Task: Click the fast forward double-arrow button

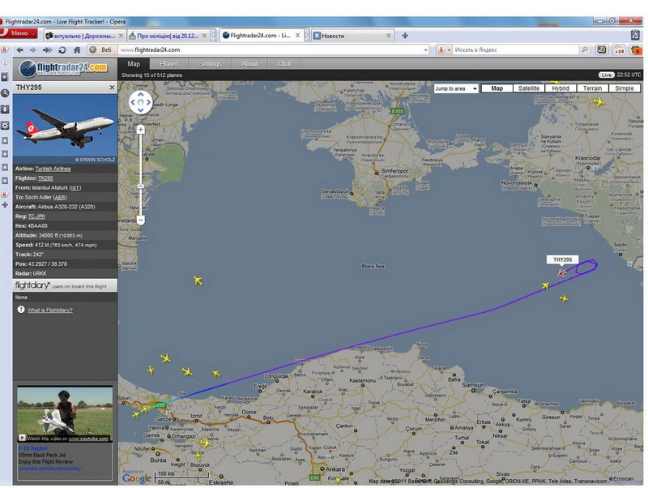Action: point(48,50)
